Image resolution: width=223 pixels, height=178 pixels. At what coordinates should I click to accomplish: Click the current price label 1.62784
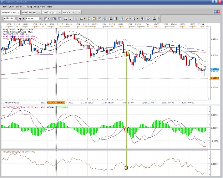pos(214,69)
